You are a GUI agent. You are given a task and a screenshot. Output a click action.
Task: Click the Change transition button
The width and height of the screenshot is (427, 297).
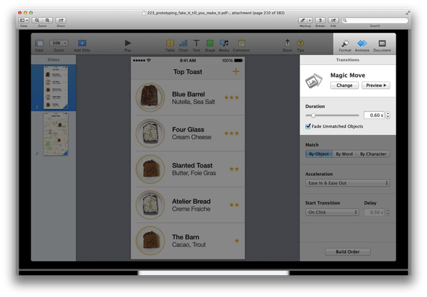click(x=344, y=85)
